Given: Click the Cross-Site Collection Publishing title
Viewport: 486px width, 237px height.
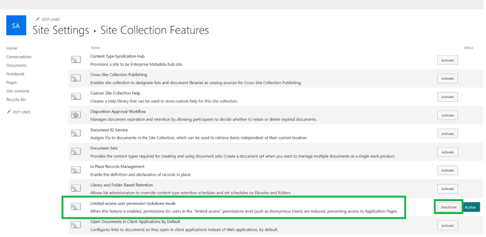Looking at the screenshot, I should [x=118, y=75].
